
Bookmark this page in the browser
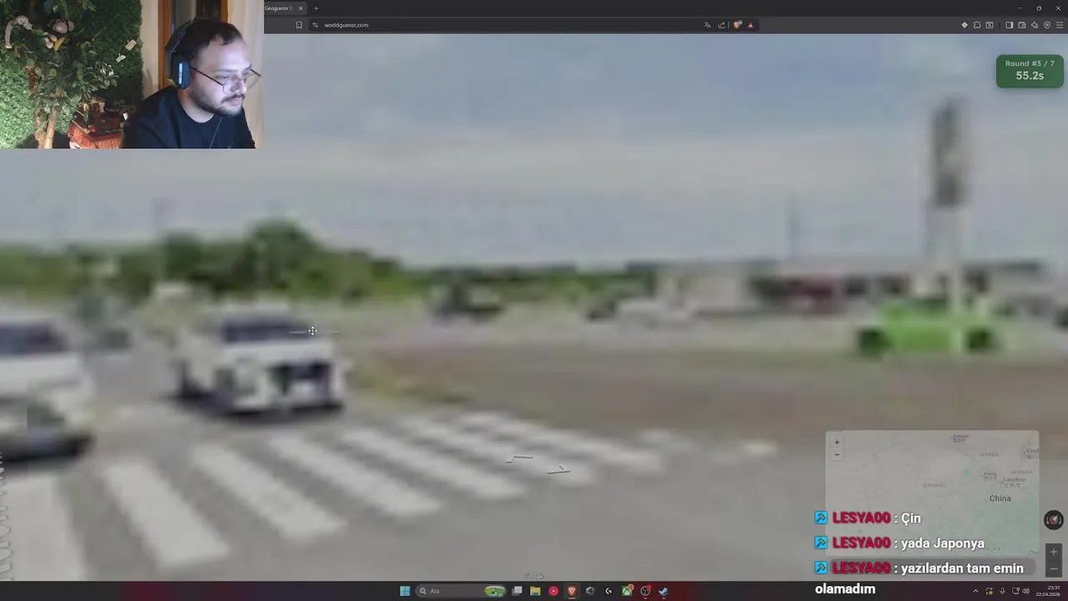pyautogui.click(x=299, y=25)
